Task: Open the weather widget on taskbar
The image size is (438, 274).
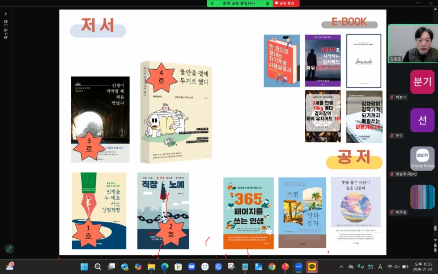Action: [10, 266]
